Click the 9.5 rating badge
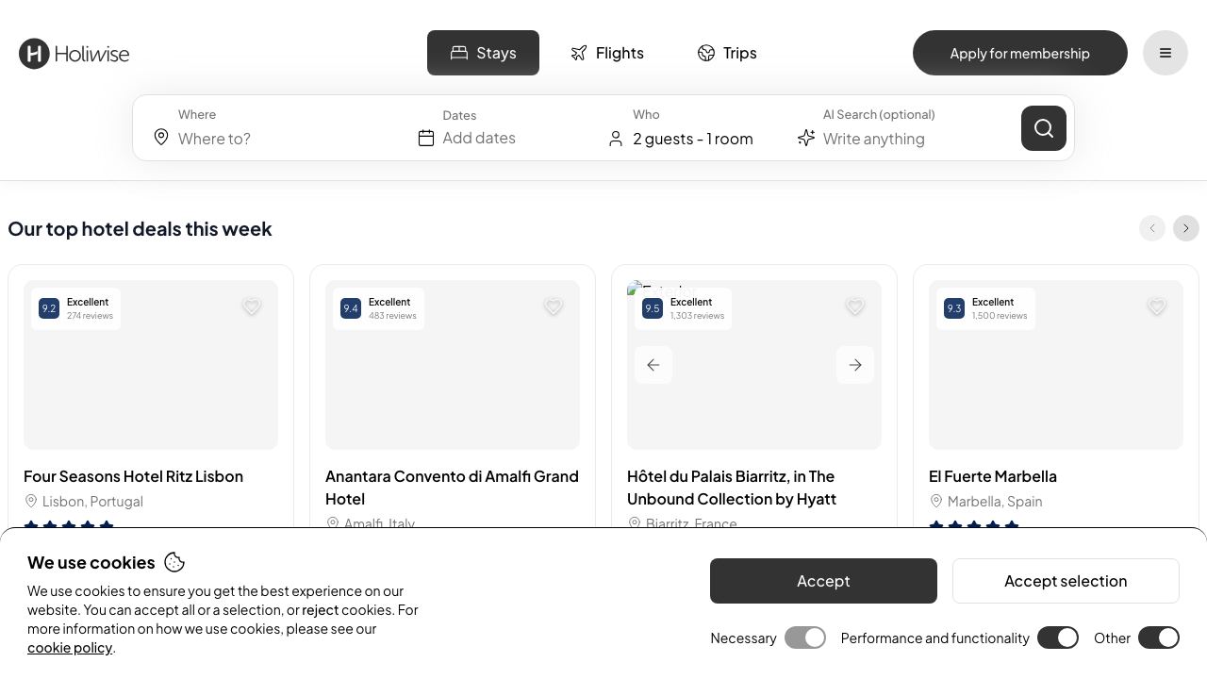Image resolution: width=1207 pixels, height=679 pixels. coord(653,308)
